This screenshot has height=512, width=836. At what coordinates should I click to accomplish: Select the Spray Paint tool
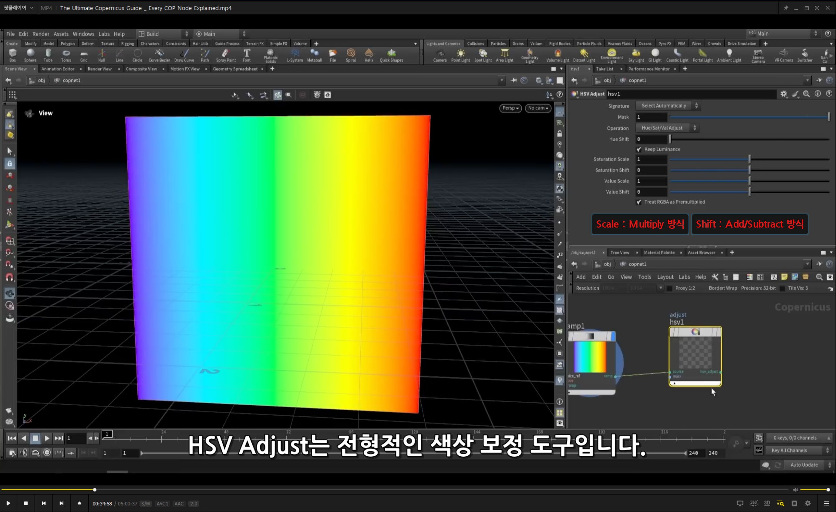[226, 55]
